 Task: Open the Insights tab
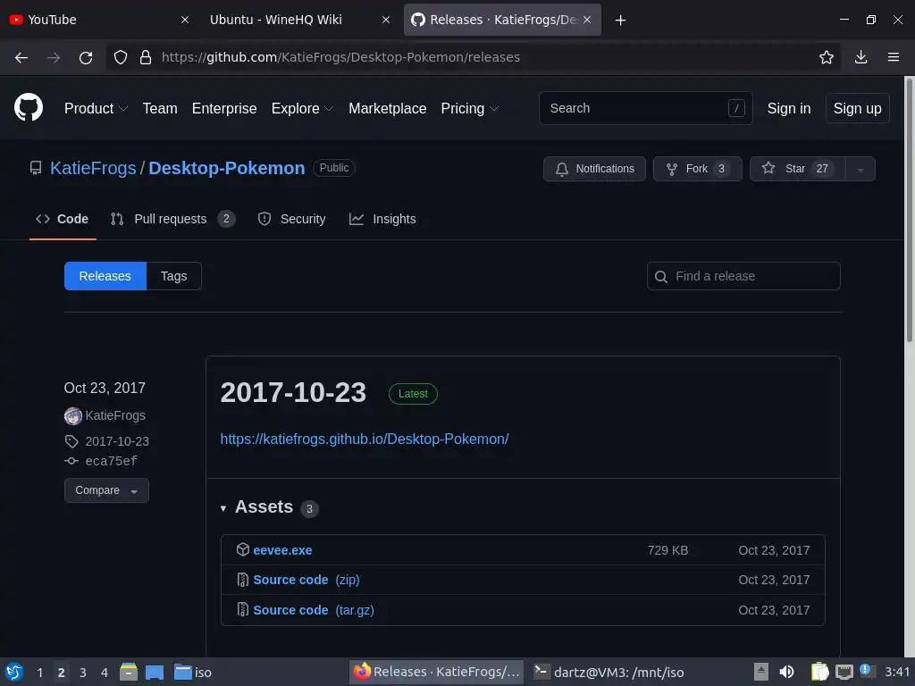(382, 219)
